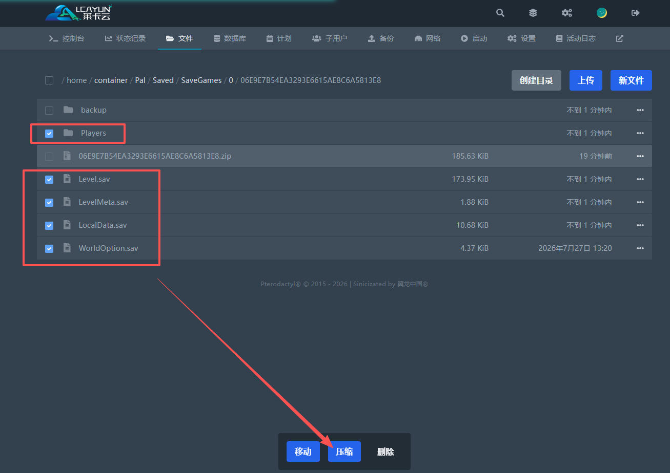Open the WorldOption.sav file name
670x473 pixels.
click(x=108, y=248)
